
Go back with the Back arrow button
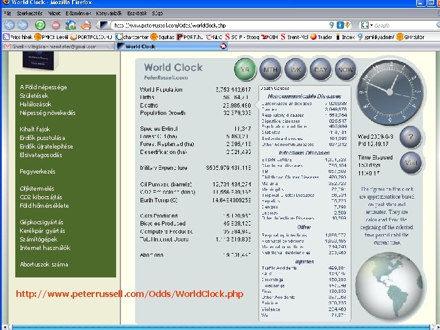(9, 25)
